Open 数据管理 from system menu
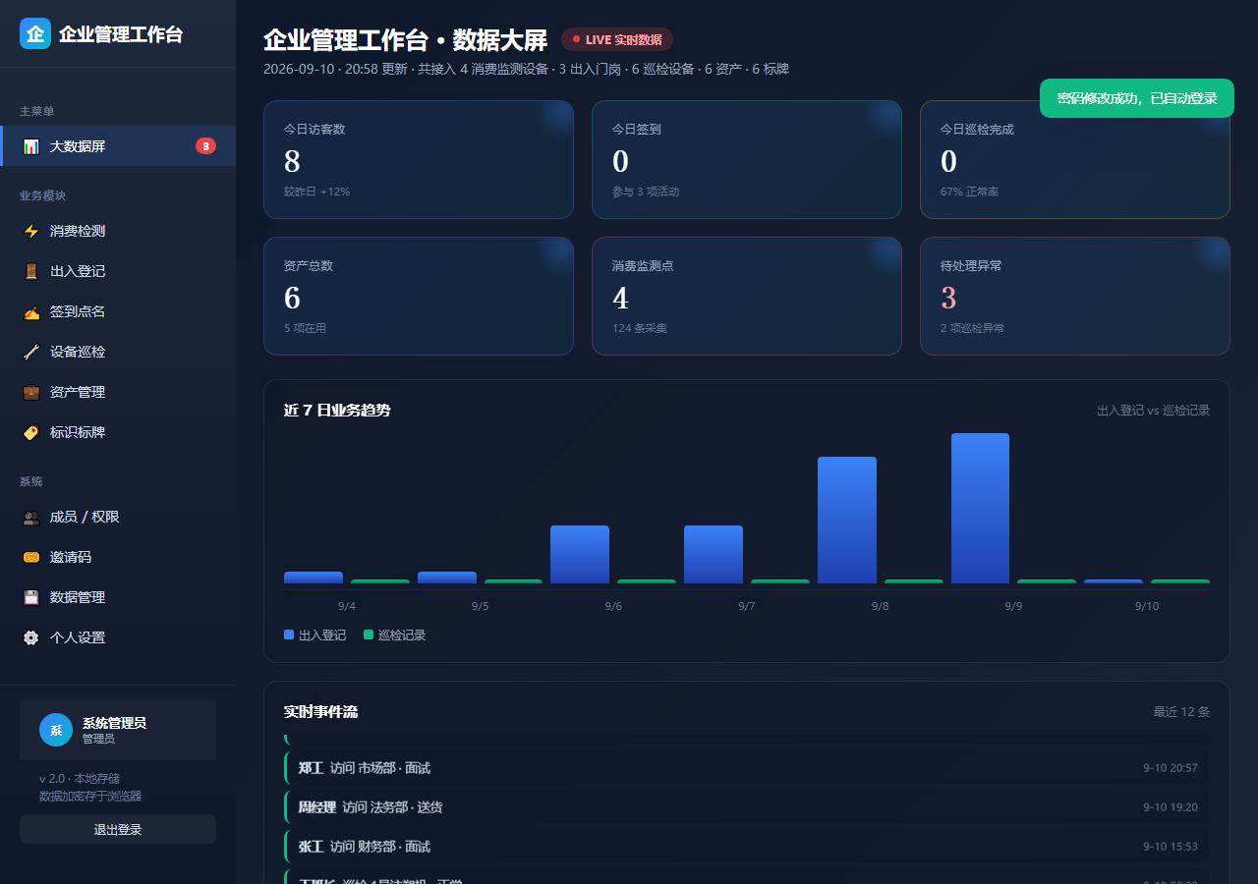Image resolution: width=1258 pixels, height=884 pixels. [118, 597]
